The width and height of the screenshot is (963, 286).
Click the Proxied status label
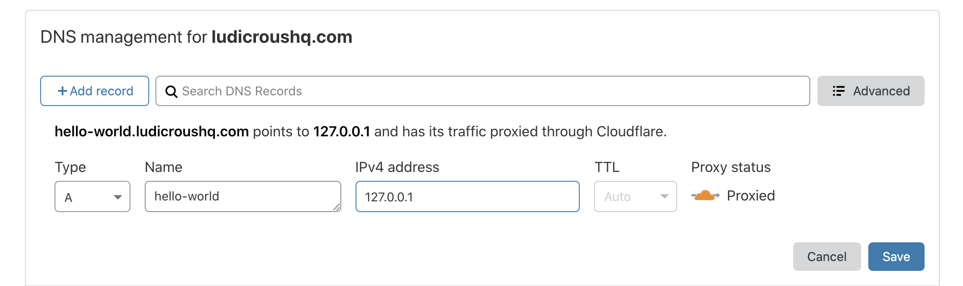click(751, 196)
